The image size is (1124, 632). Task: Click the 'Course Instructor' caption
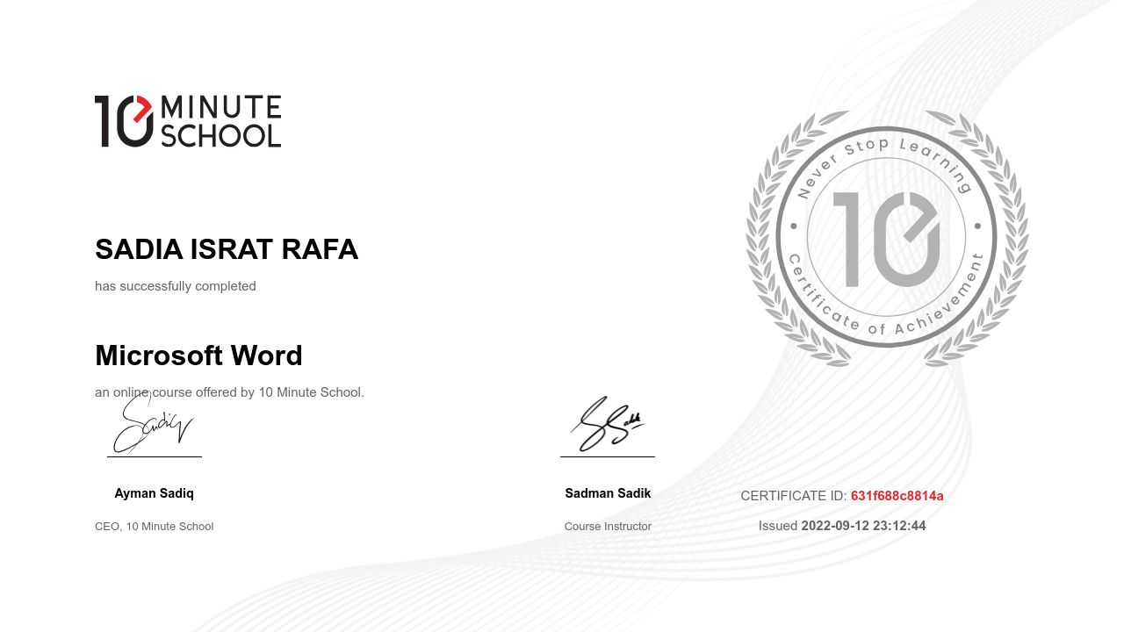coord(608,527)
